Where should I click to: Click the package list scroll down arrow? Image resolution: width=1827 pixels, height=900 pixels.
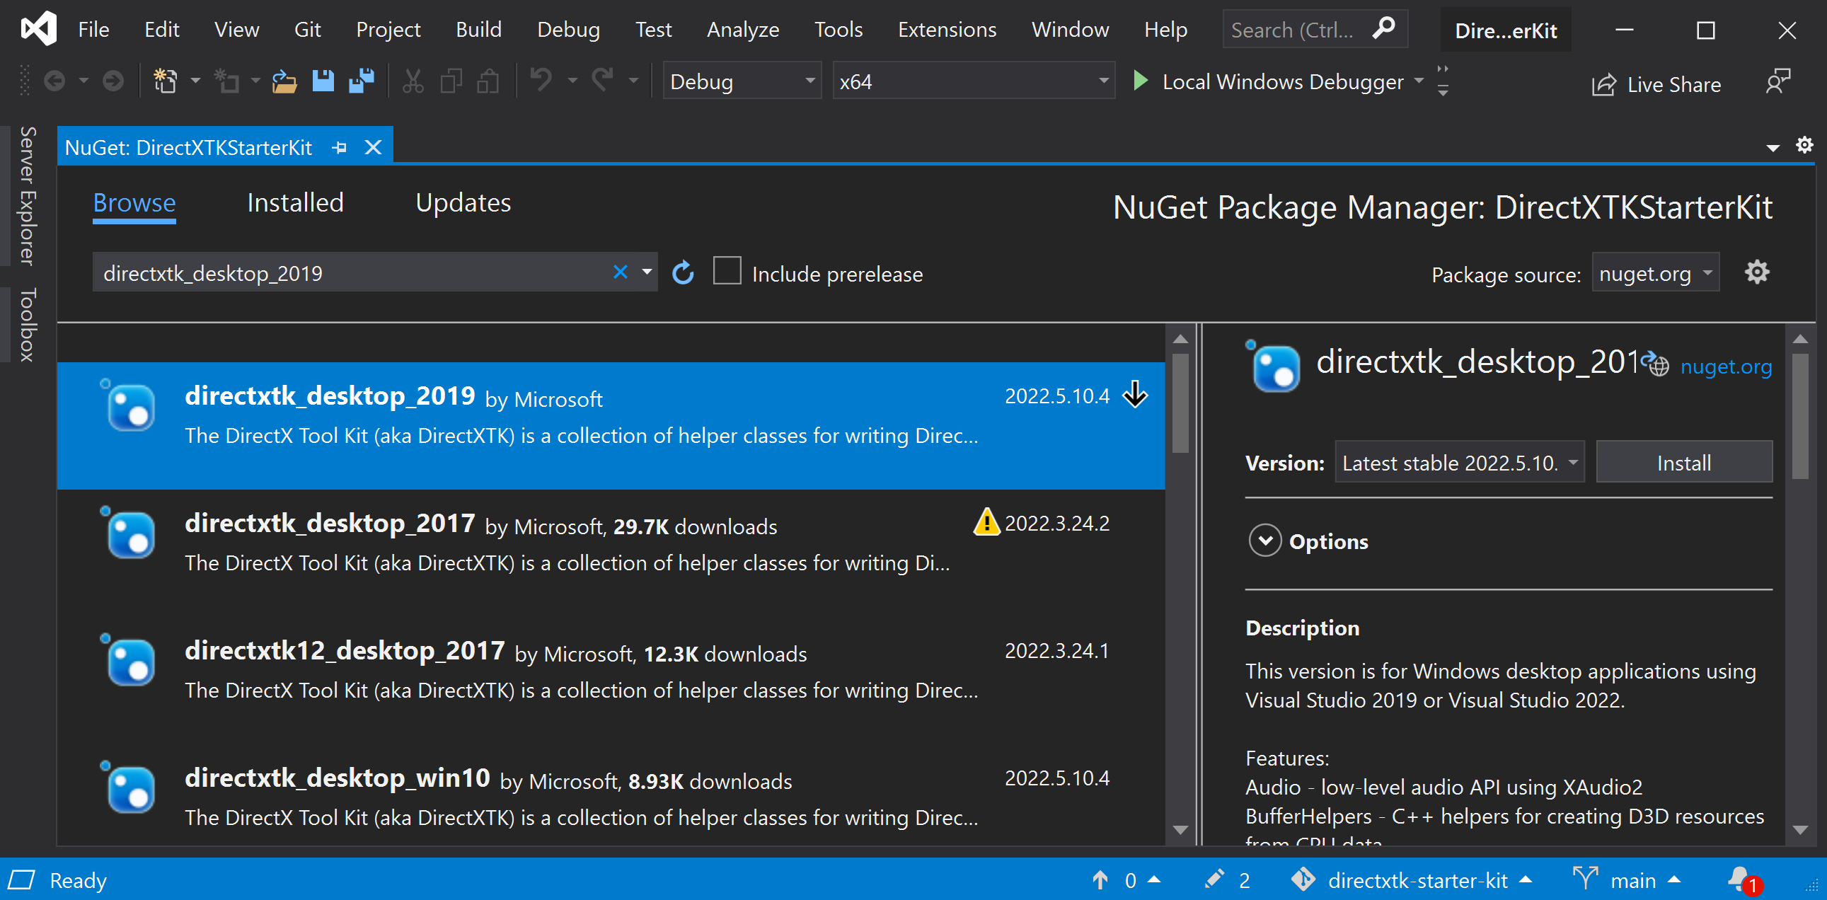[1180, 830]
